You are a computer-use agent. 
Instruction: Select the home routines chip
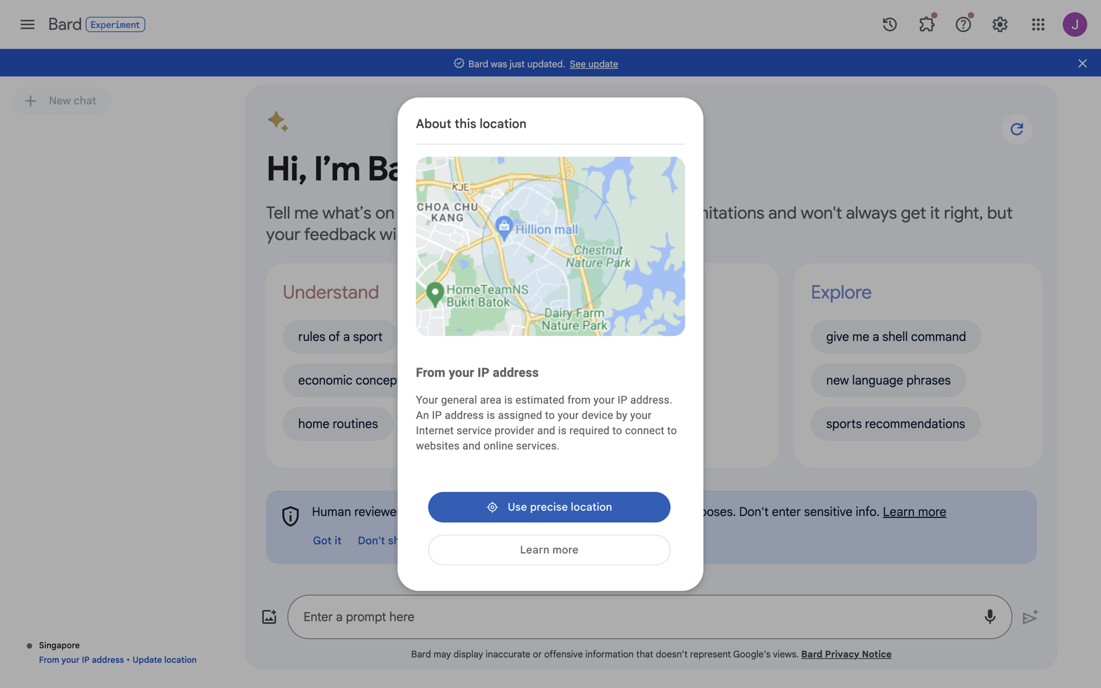click(x=338, y=424)
